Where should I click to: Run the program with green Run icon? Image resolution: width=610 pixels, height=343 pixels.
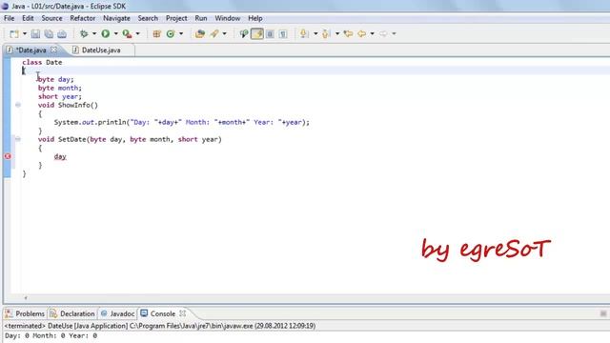click(106, 34)
